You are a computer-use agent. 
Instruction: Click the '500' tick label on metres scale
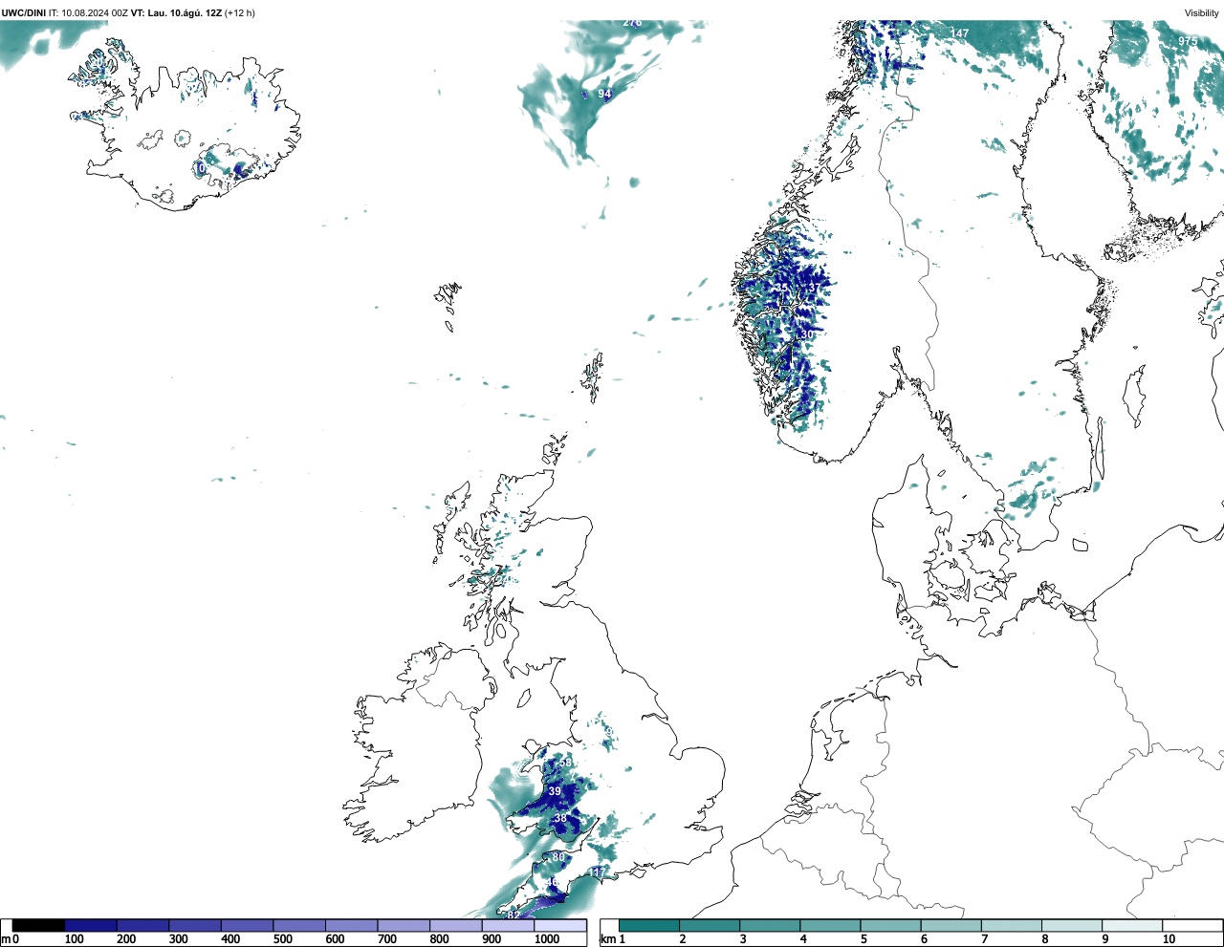(282, 940)
